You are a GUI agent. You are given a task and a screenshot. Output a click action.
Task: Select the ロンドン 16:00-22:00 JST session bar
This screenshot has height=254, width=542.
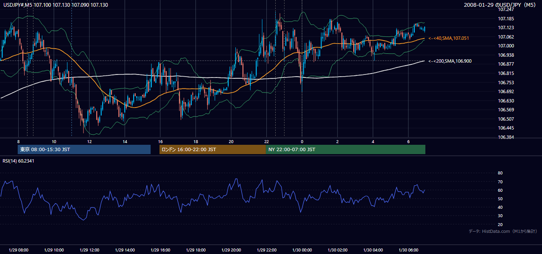click(212, 149)
